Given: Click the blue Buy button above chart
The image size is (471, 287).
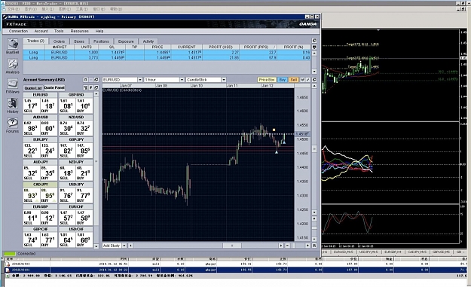Looking at the screenshot, I should tap(283, 80).
